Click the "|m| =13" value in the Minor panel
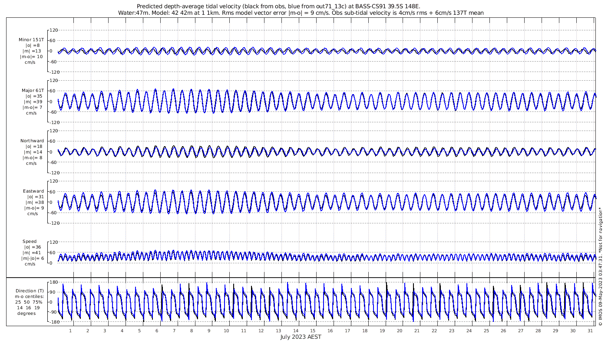 pos(33,51)
